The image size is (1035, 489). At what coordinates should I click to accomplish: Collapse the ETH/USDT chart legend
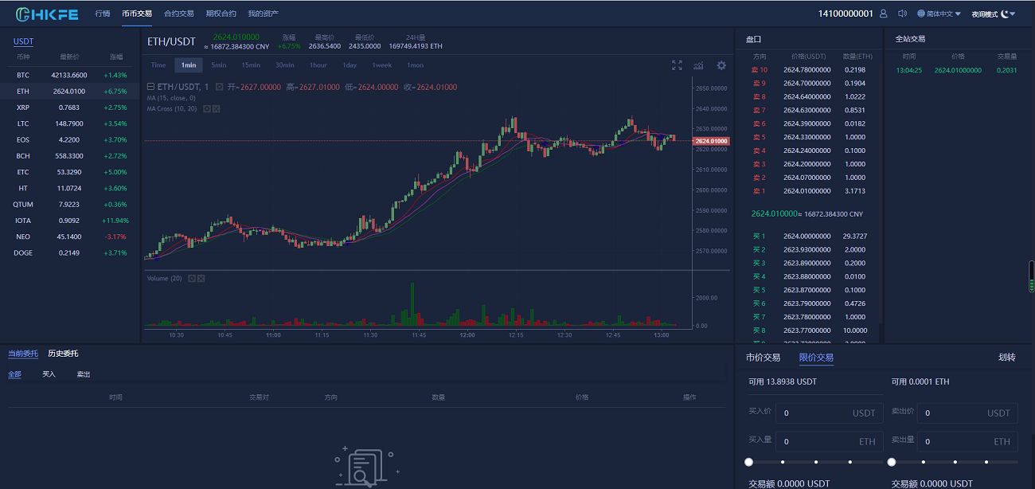tap(151, 87)
